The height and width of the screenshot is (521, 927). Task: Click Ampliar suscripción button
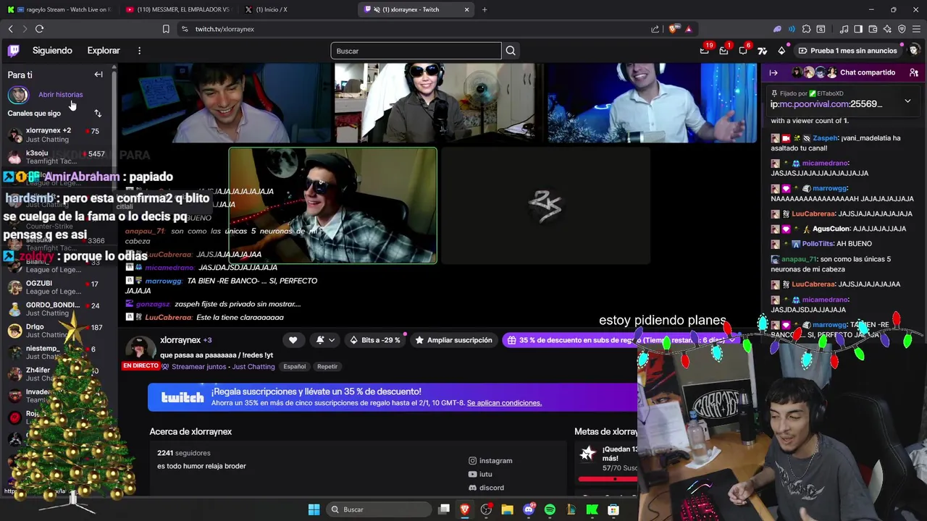coord(453,340)
